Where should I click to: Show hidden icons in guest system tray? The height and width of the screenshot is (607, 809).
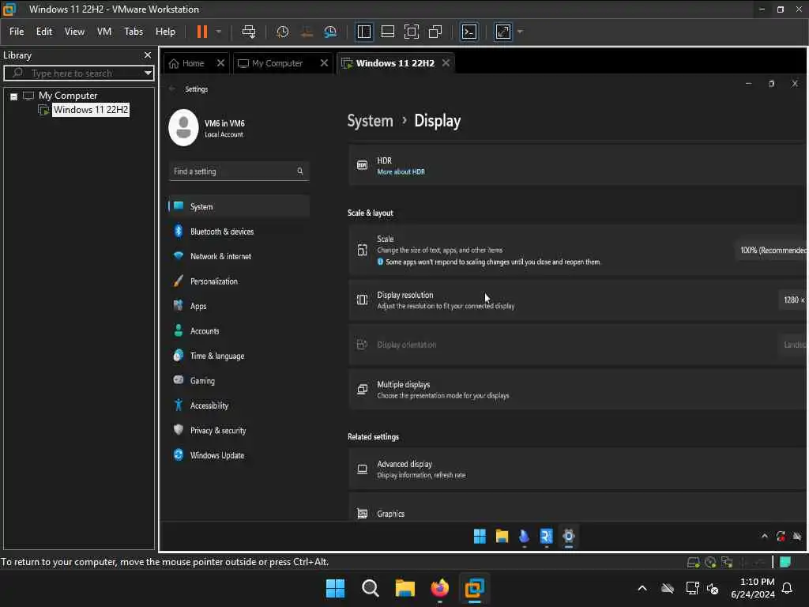tap(765, 537)
